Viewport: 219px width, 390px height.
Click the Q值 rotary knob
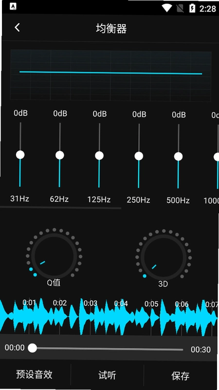point(54,256)
